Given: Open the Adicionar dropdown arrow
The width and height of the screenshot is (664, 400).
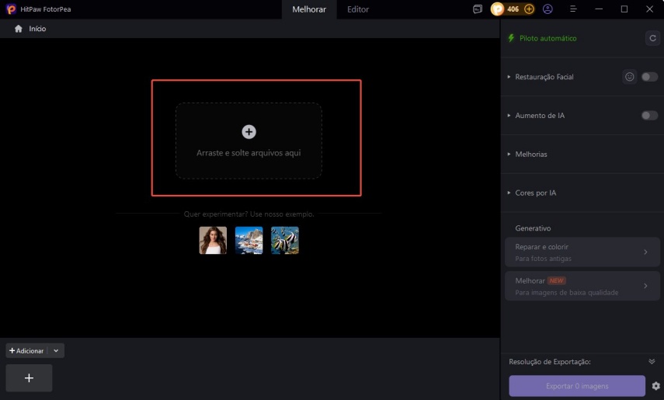Looking at the screenshot, I should pyautogui.click(x=56, y=351).
